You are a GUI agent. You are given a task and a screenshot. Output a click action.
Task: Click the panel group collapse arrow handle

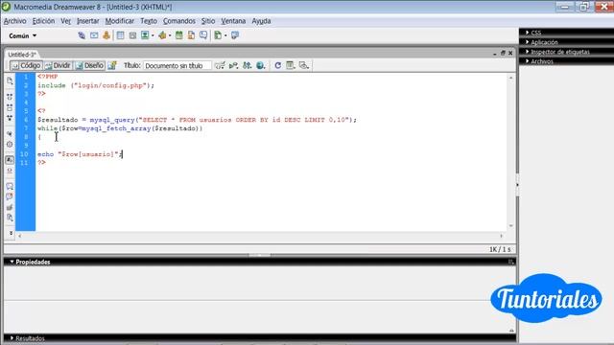pos(517,185)
